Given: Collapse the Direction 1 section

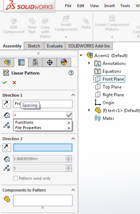Looking at the screenshot, I should click(73, 95).
